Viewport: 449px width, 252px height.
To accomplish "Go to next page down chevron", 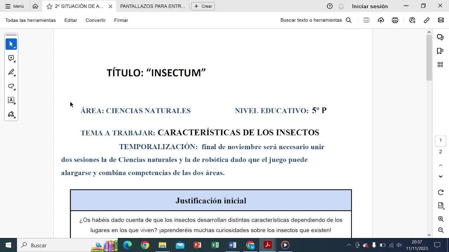I will pyautogui.click(x=441, y=176).
